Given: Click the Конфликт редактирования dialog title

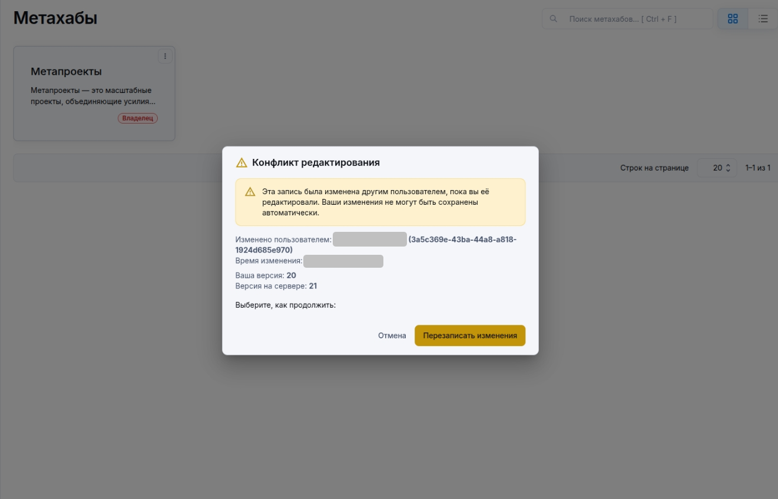Looking at the screenshot, I should tap(316, 163).
